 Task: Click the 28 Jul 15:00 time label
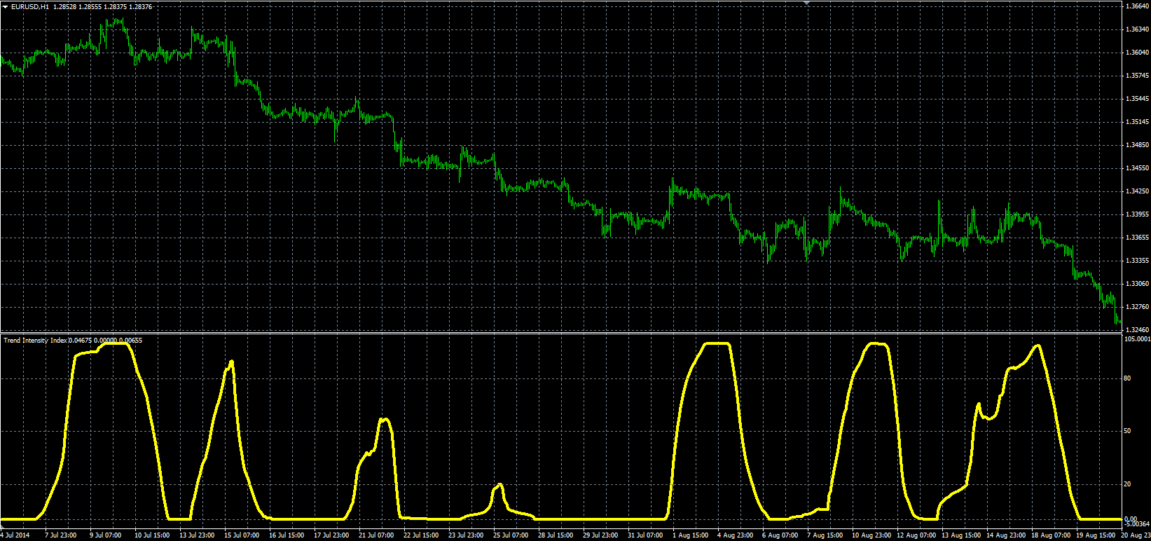pyautogui.click(x=556, y=535)
